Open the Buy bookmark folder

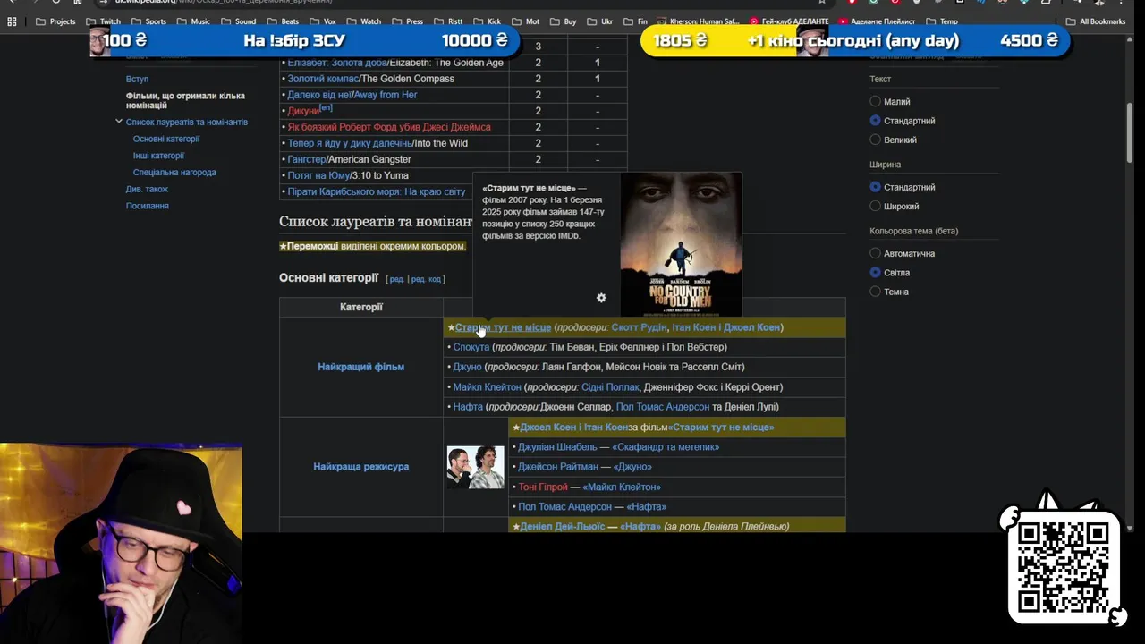(564, 21)
